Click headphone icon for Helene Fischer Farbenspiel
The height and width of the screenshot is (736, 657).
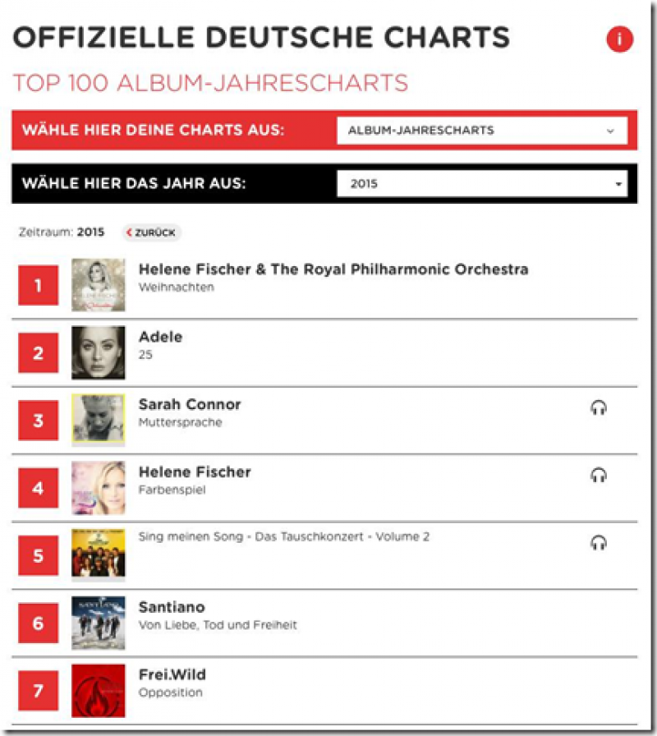click(x=599, y=475)
